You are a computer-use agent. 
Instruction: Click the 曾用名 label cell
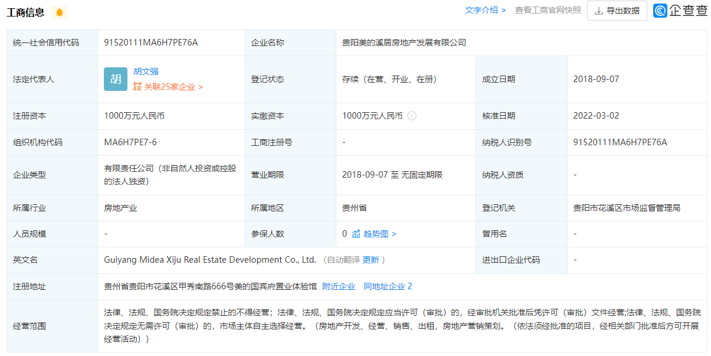click(522, 234)
